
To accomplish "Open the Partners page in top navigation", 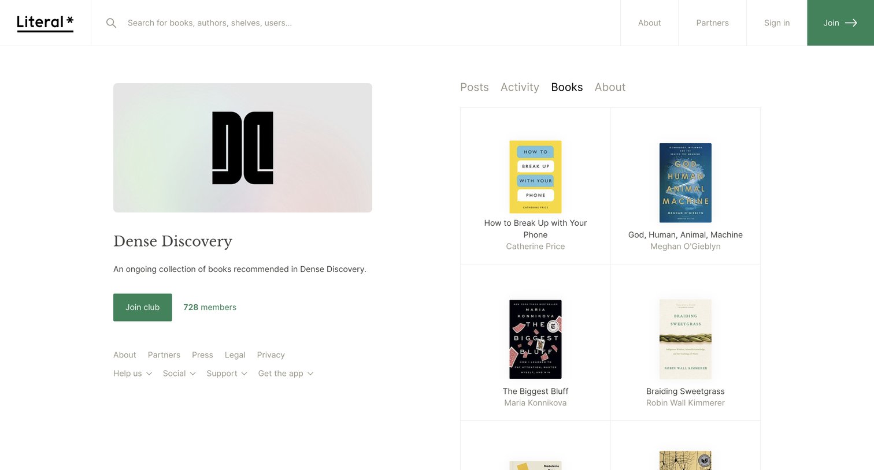I will tap(712, 23).
